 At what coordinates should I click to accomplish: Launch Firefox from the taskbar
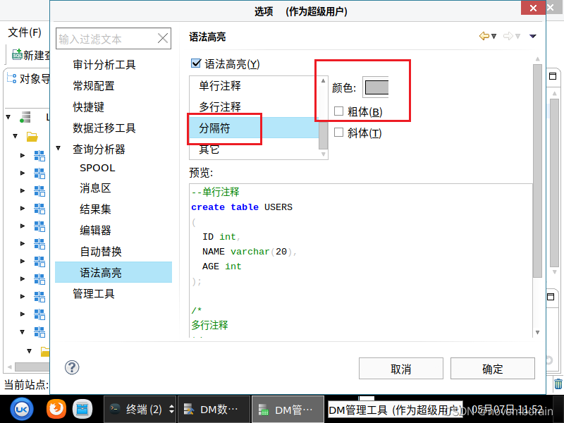[56, 408]
